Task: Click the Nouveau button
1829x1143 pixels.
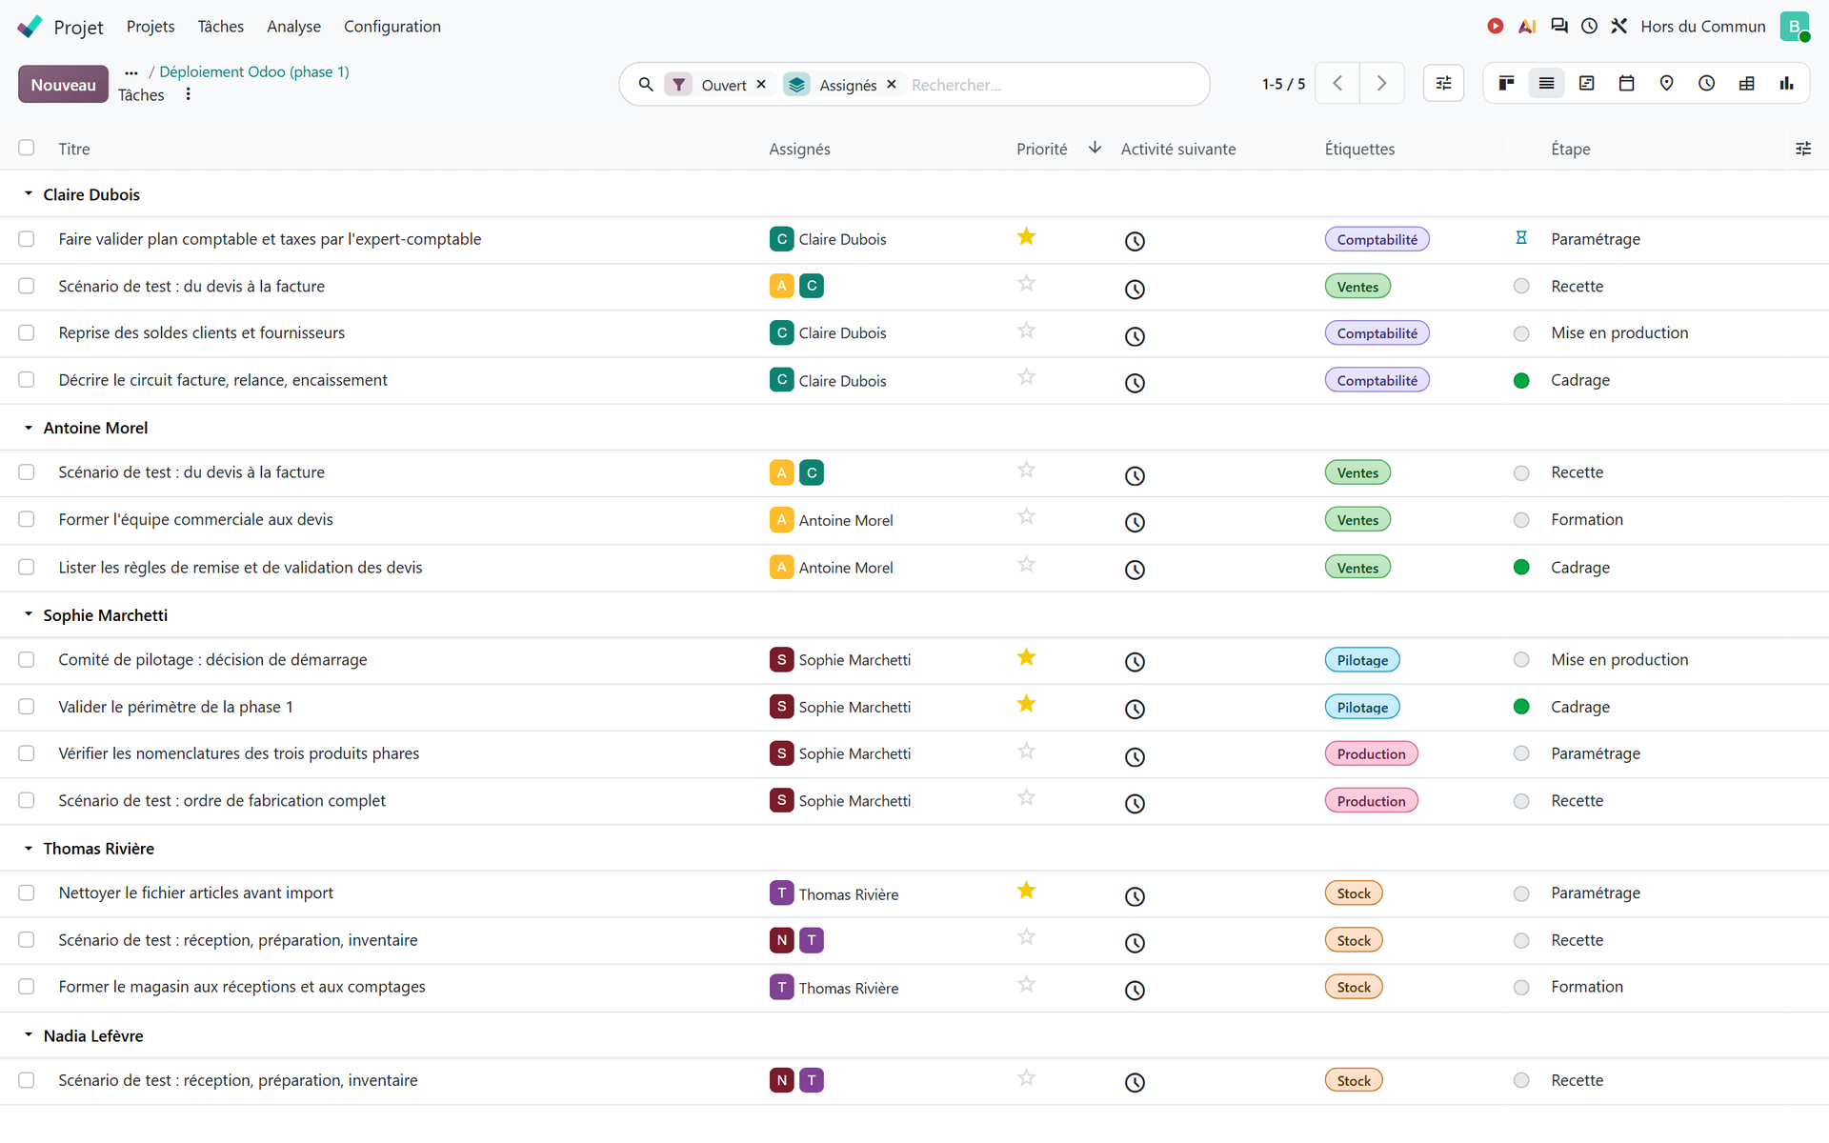Action: 63,85
